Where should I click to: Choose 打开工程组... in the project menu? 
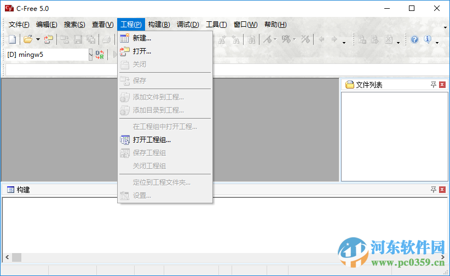165,140
